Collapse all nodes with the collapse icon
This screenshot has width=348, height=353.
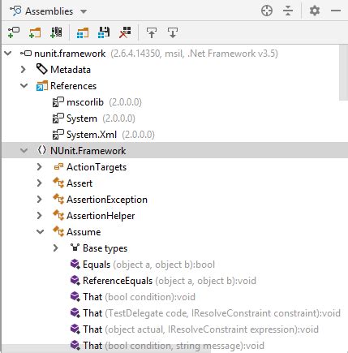288,11
